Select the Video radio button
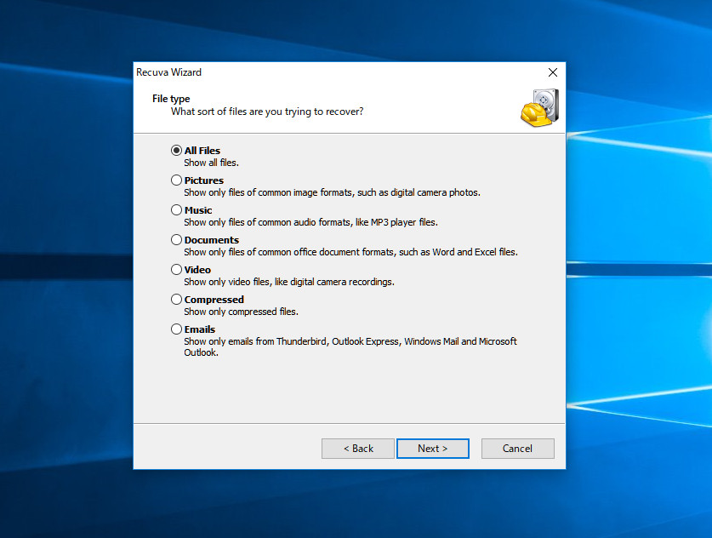The height and width of the screenshot is (538, 712). tap(177, 270)
